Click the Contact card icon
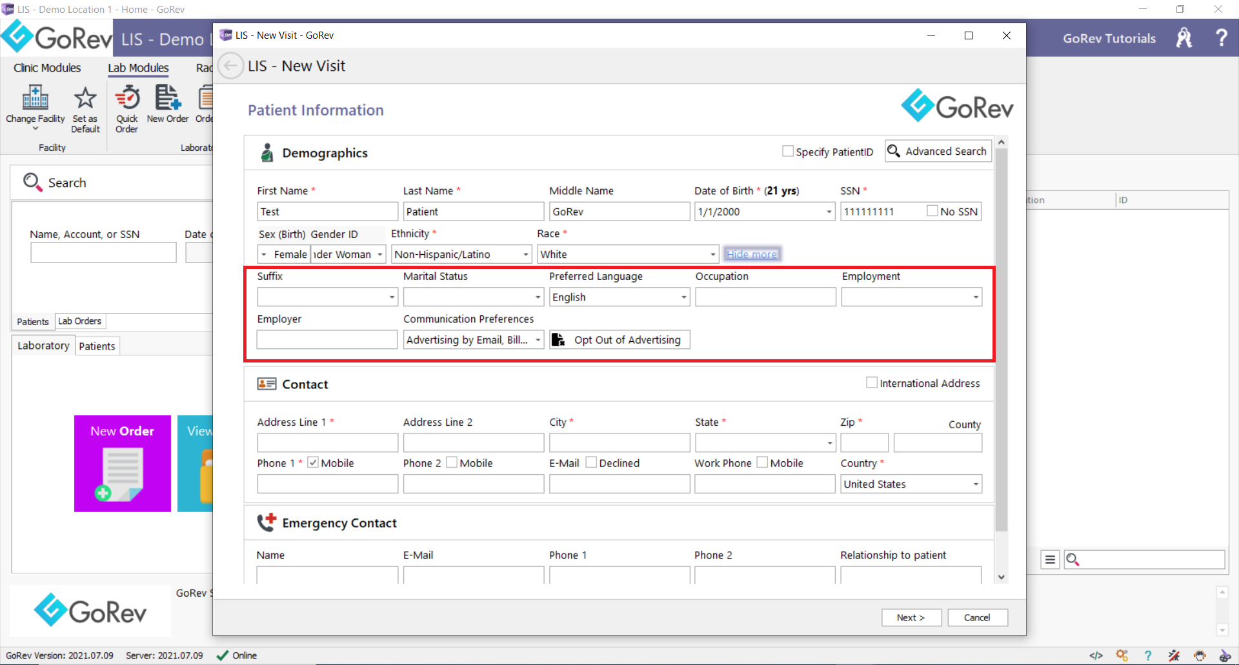The image size is (1239, 665). 267,384
